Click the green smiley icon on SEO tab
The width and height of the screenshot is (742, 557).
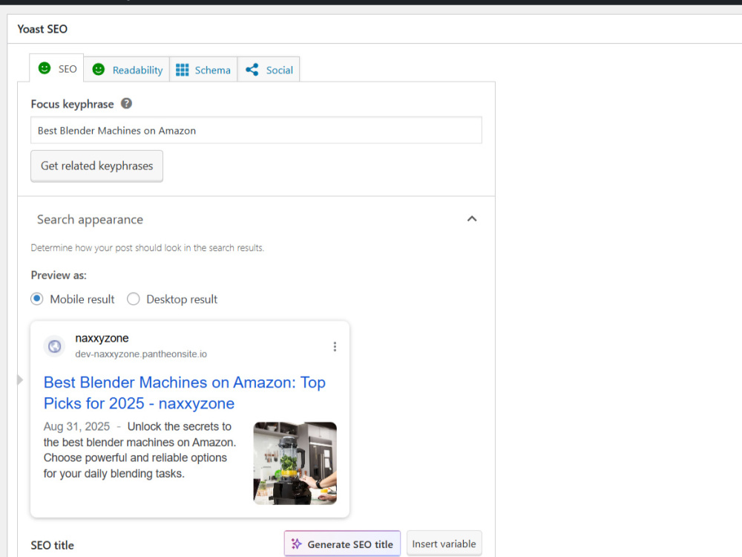tap(45, 68)
